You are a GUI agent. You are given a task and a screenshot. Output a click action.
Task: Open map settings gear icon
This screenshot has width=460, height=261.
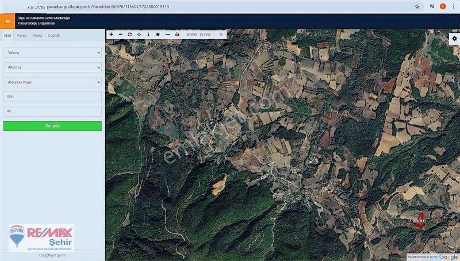454,39
